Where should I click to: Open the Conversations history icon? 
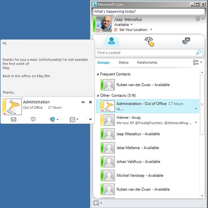pyautogui.click(x=186, y=41)
